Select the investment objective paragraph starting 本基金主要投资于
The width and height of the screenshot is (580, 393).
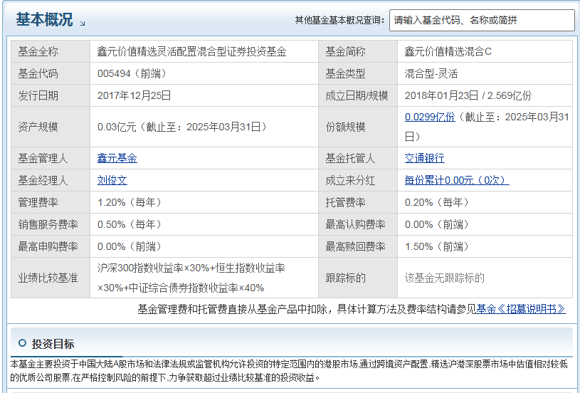click(289, 371)
